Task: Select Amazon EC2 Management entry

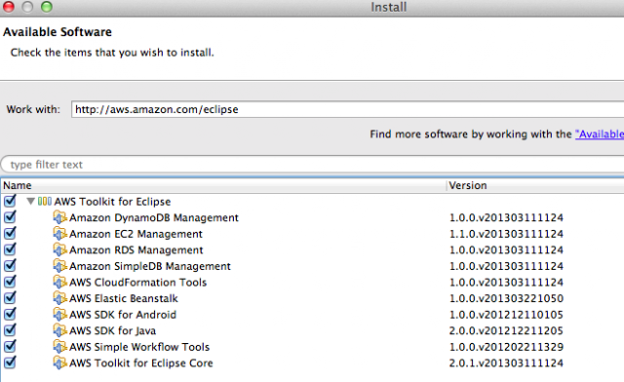Action: tap(136, 234)
